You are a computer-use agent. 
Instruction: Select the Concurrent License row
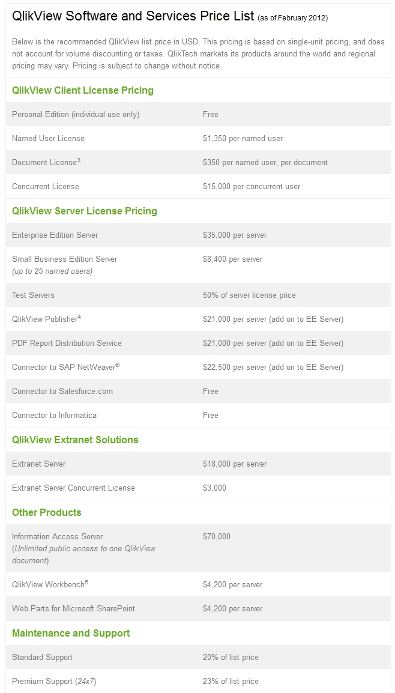coord(198,187)
